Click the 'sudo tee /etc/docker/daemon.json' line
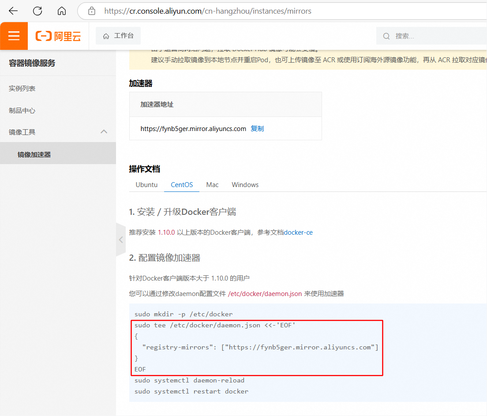The image size is (487, 416). [215, 325]
